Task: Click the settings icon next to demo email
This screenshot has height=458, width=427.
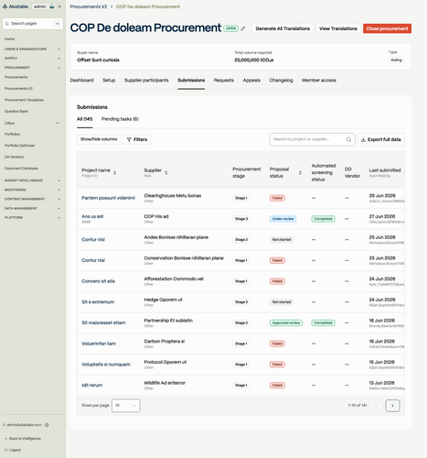Action: coord(47,425)
